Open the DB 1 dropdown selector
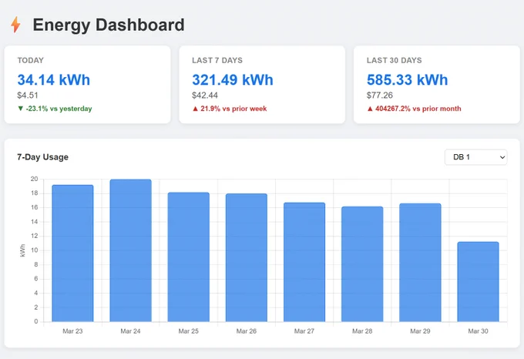The height and width of the screenshot is (359, 524). [x=475, y=157]
